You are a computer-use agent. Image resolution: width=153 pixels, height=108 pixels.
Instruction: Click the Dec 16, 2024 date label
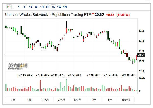pyautogui.click(x=25, y=75)
